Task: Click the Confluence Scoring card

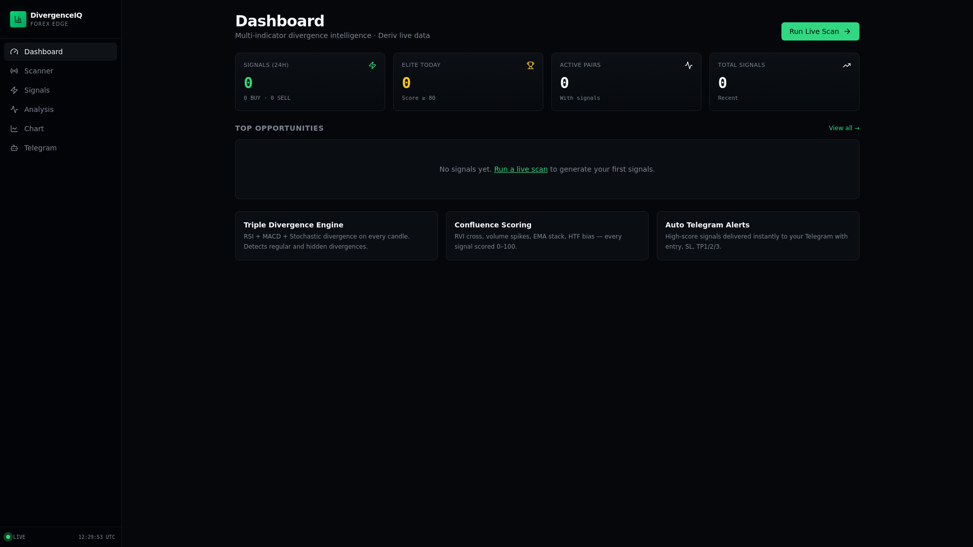Action: [x=547, y=236]
